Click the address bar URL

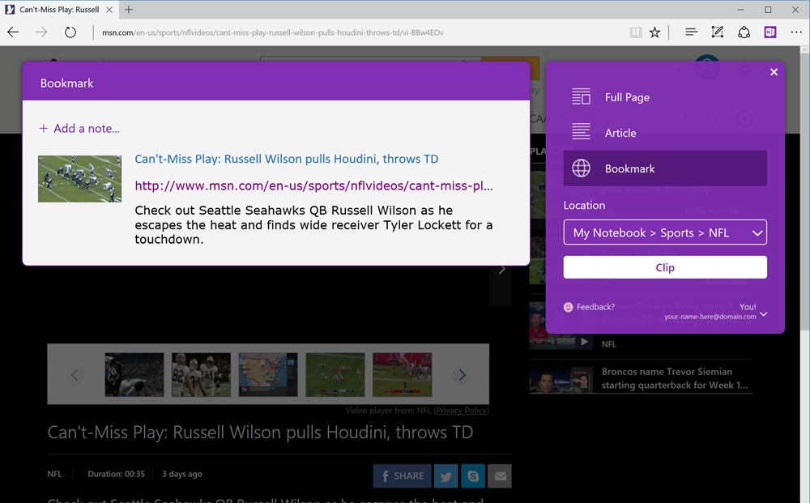coord(273,32)
